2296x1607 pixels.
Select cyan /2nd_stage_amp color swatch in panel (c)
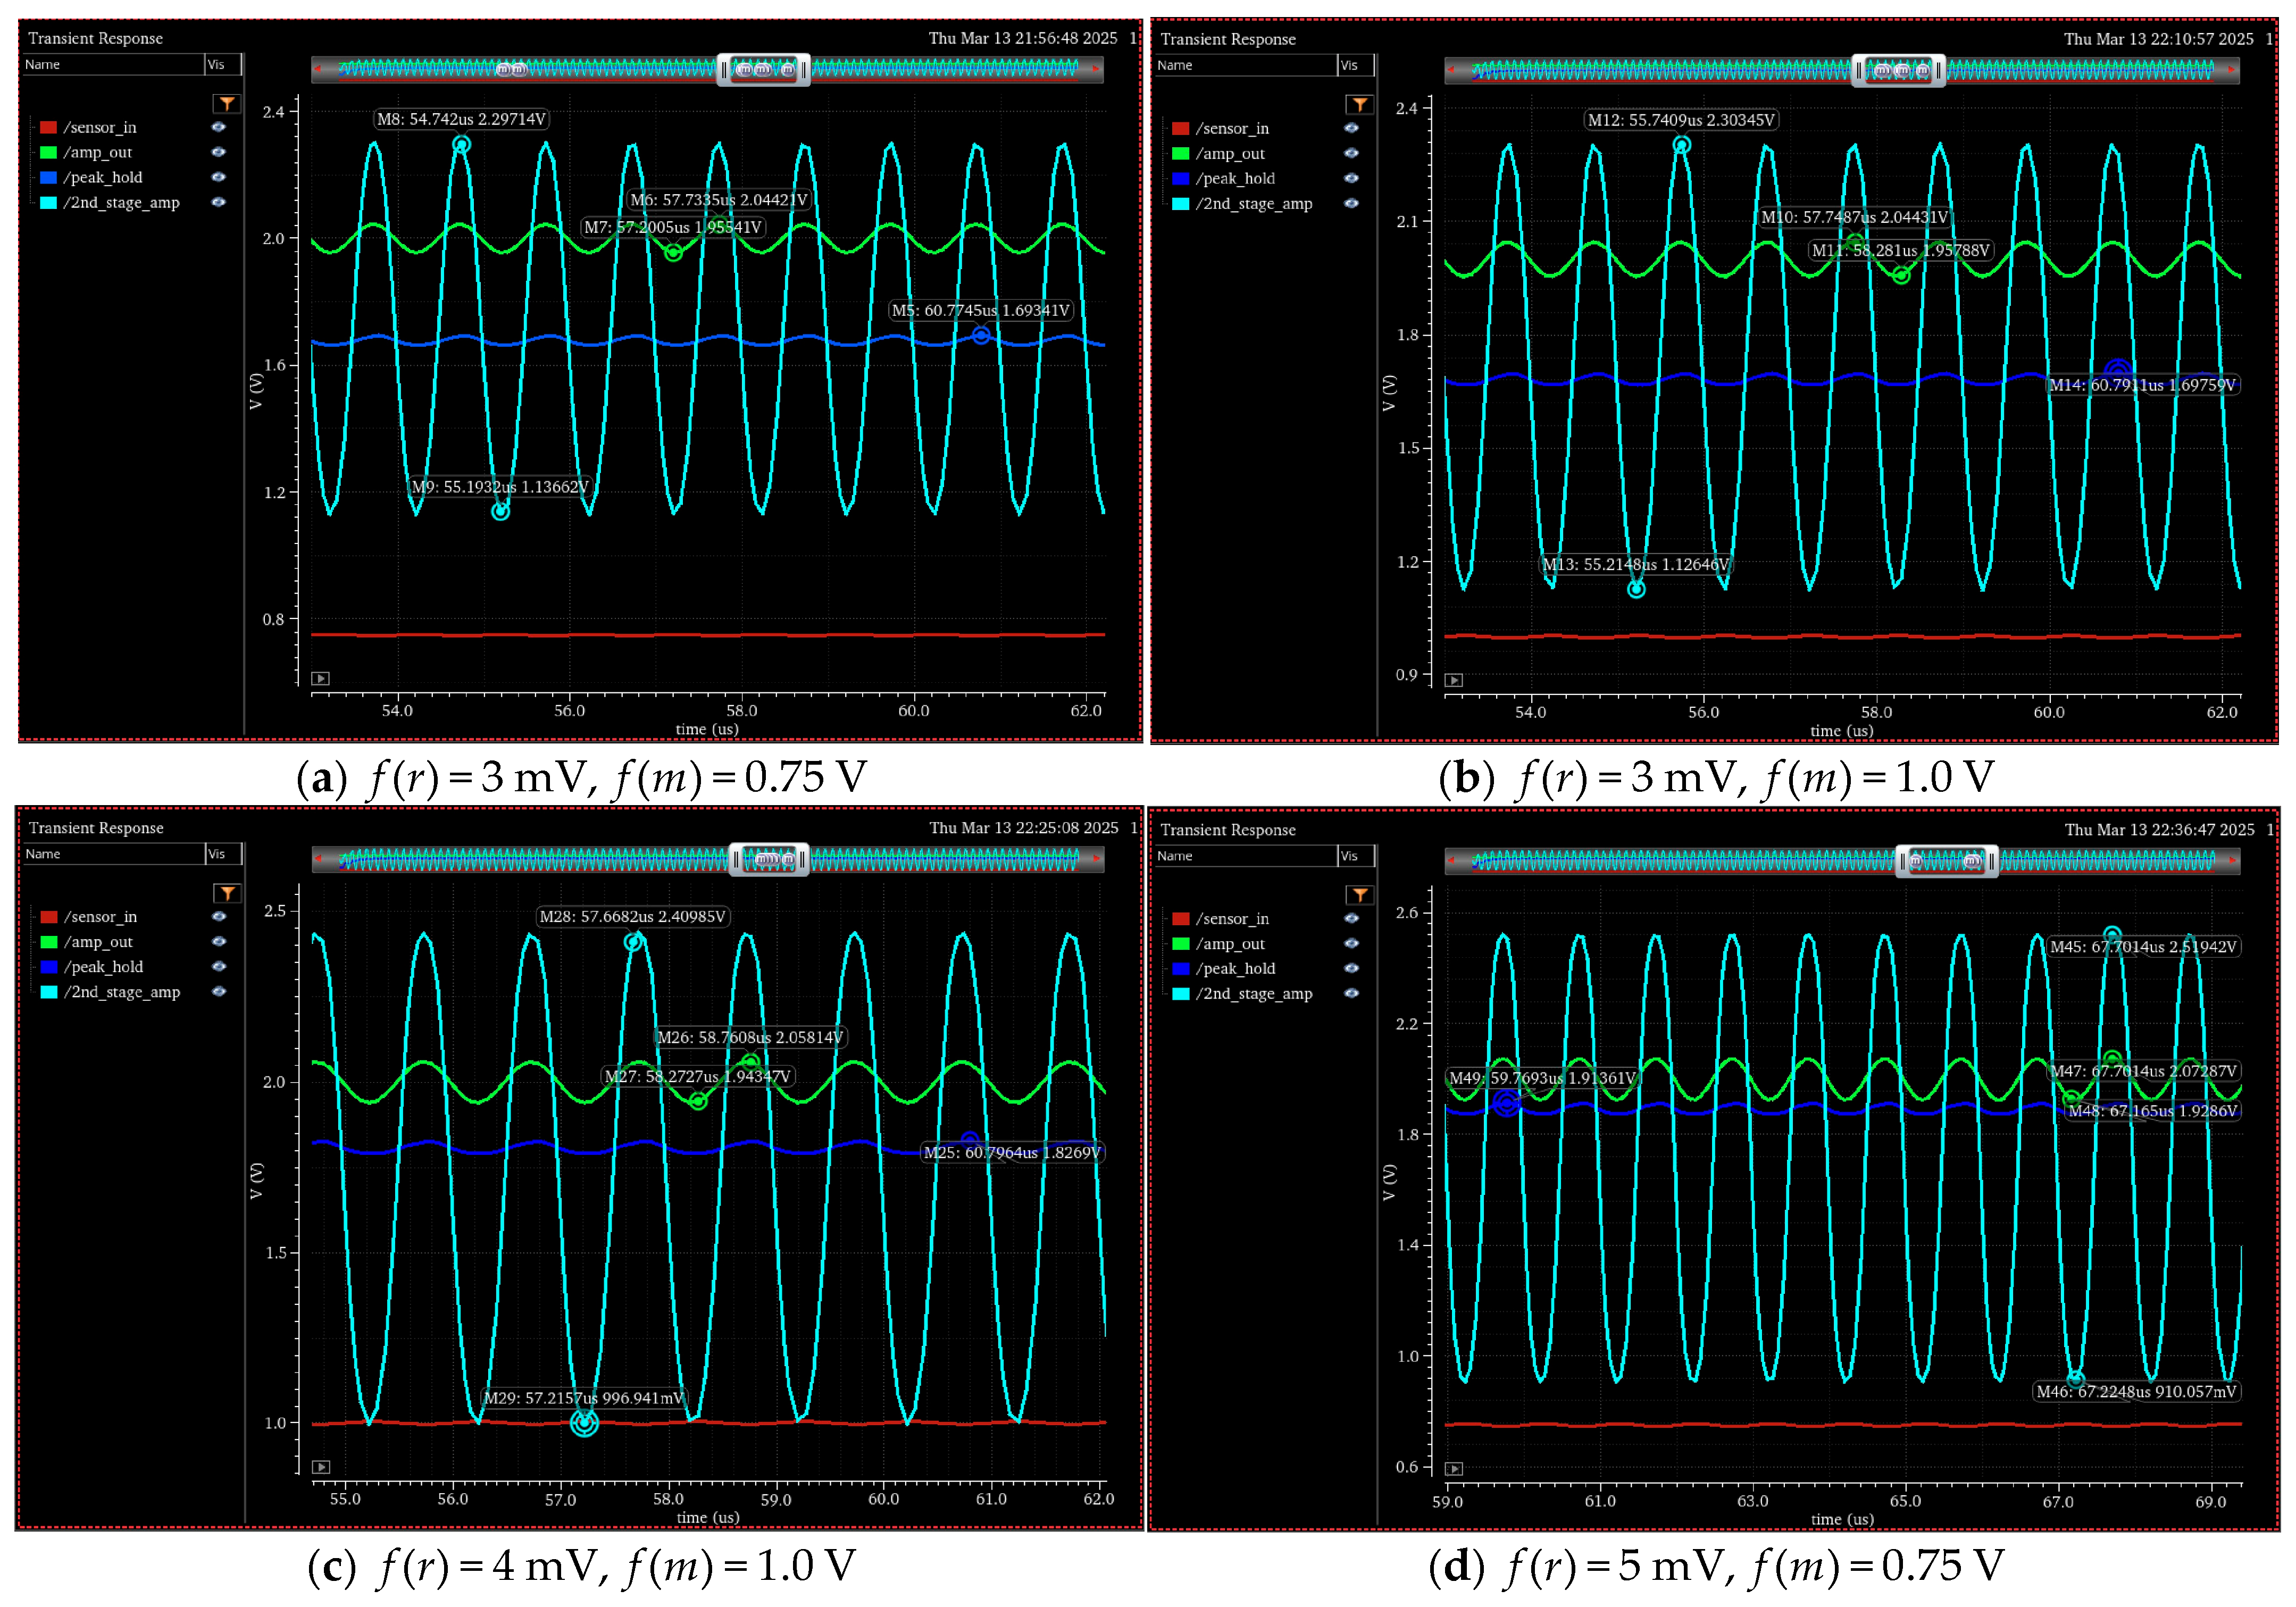[x=49, y=991]
